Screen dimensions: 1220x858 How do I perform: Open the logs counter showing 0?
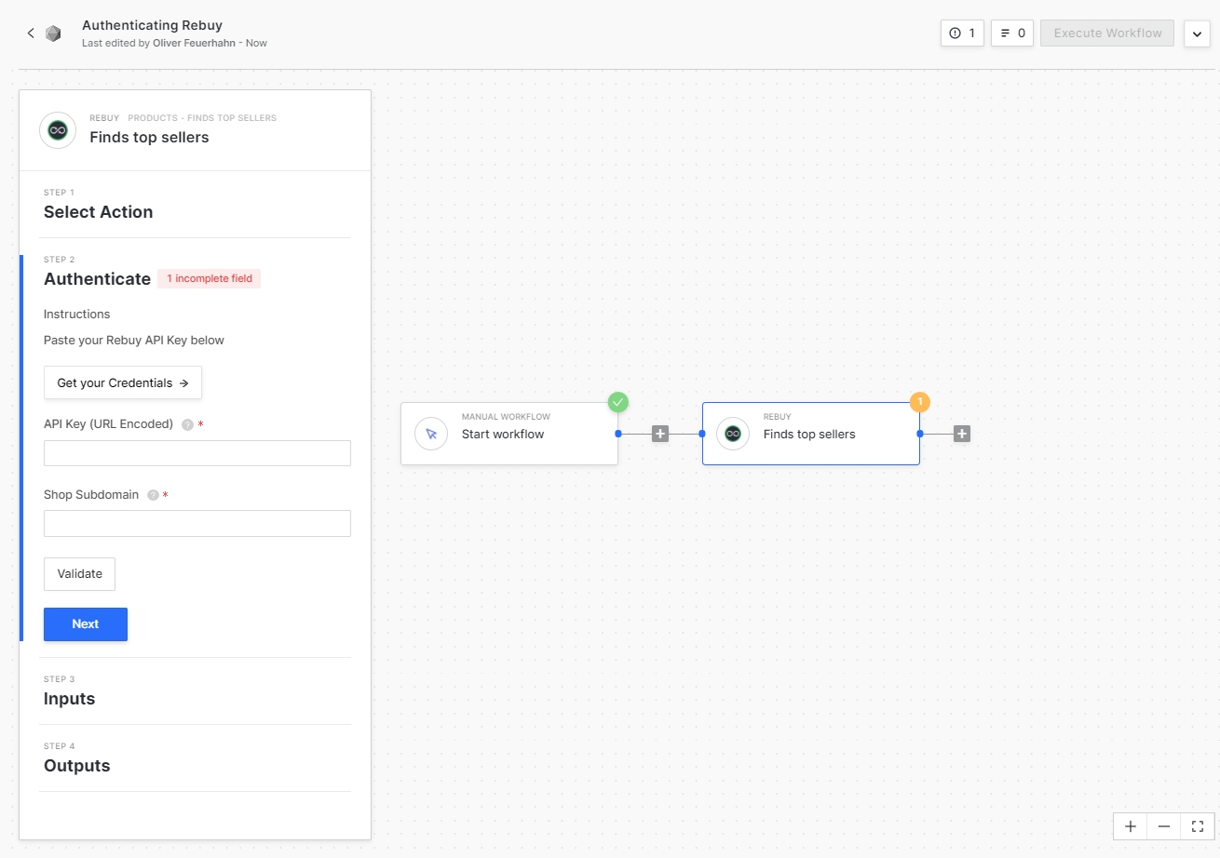1012,34
